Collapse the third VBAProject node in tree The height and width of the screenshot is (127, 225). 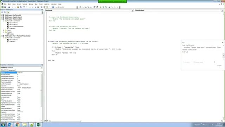click(x=1, y=19)
